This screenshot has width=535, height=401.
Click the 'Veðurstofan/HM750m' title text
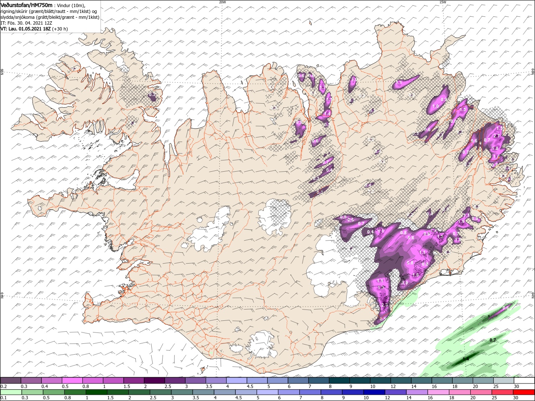[26, 5]
